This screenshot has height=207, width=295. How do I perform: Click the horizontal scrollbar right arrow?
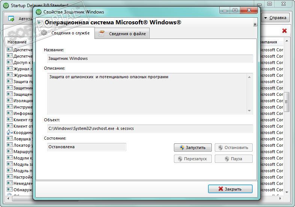tap(280, 198)
